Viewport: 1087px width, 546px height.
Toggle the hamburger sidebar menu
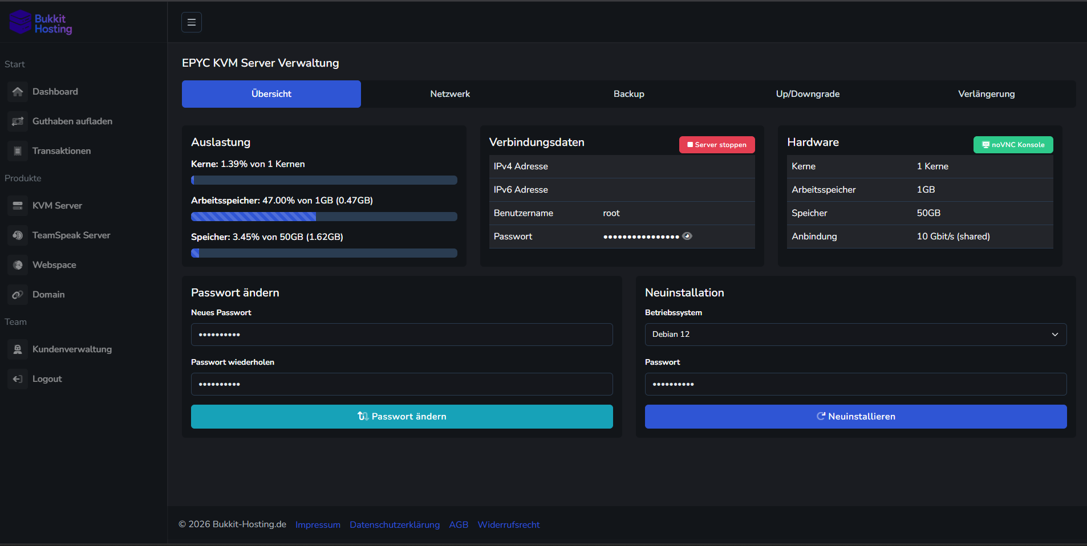pyautogui.click(x=192, y=22)
